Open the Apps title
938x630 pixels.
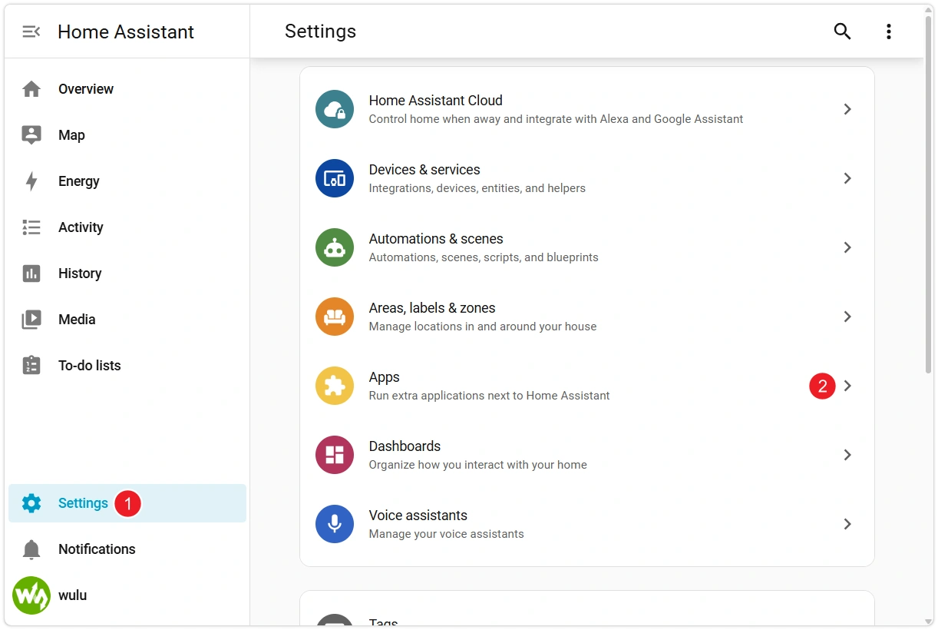click(x=385, y=377)
